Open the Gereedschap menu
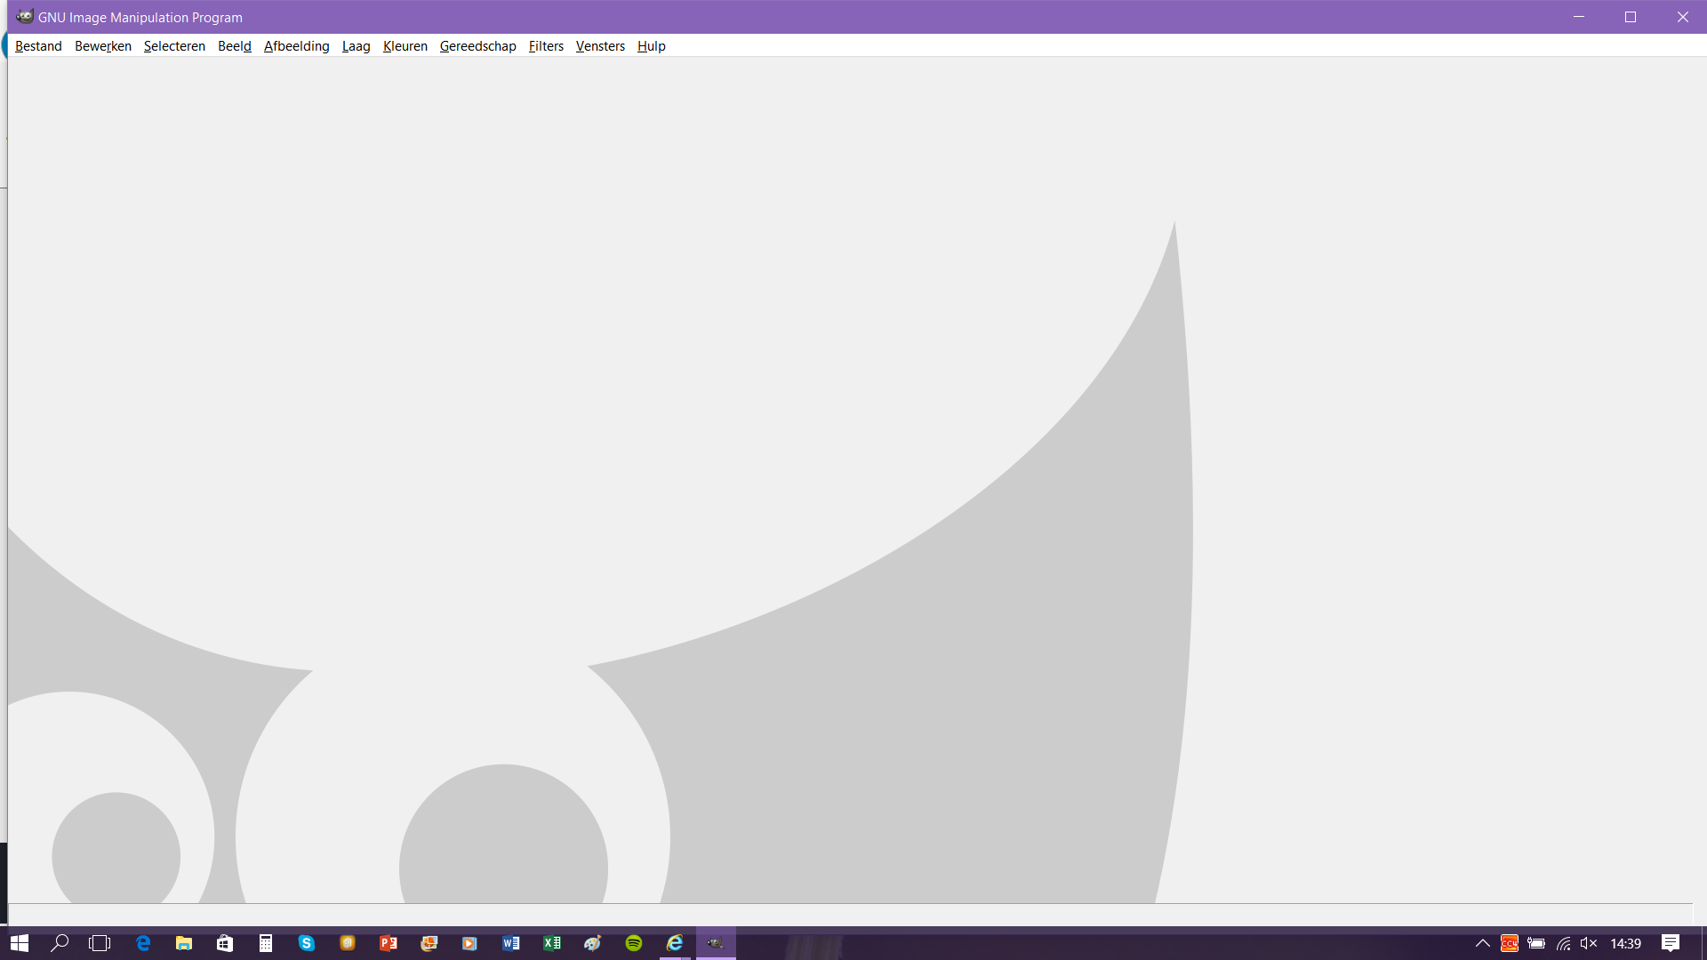This screenshot has width=1707, height=960. (477, 46)
